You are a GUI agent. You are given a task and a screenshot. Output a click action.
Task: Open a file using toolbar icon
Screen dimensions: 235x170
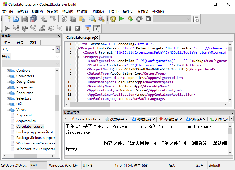[x=16, y=19]
